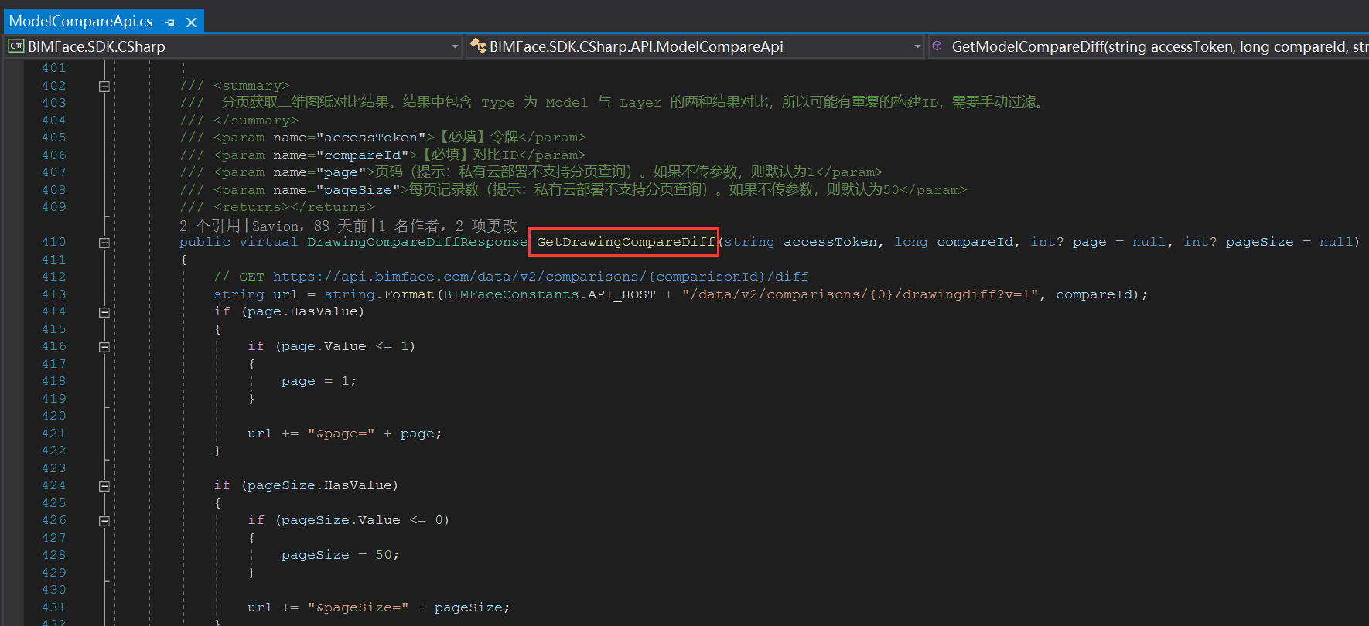Image resolution: width=1369 pixels, height=626 pixels.
Task: Open the '1 名作者, 2 项更改' CodeLens link
Action: click(x=448, y=226)
